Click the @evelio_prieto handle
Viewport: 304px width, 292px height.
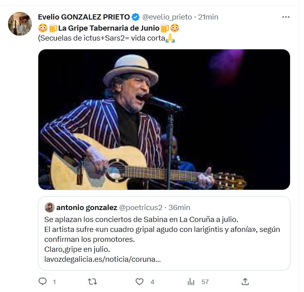pyautogui.click(x=167, y=17)
